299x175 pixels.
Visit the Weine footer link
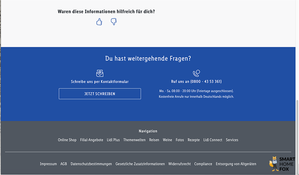click(x=167, y=140)
